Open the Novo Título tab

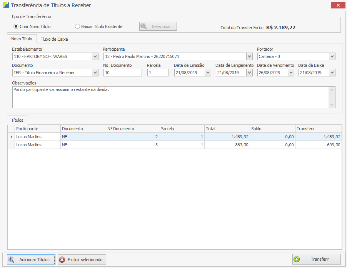tap(22, 39)
